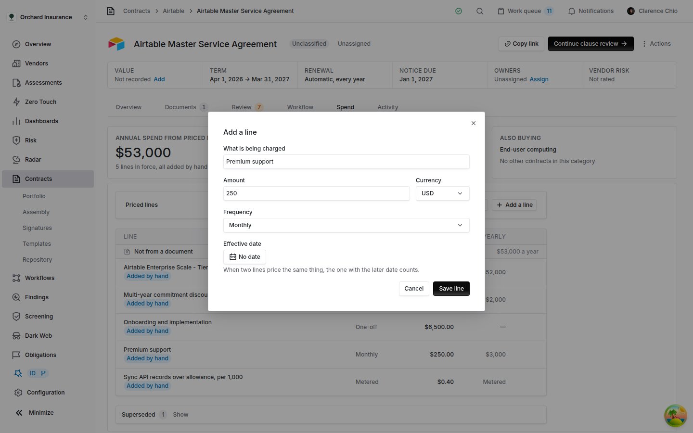This screenshot has height=433, width=693.
Task: Click the Screening shield check icon
Action: [x=16, y=317]
